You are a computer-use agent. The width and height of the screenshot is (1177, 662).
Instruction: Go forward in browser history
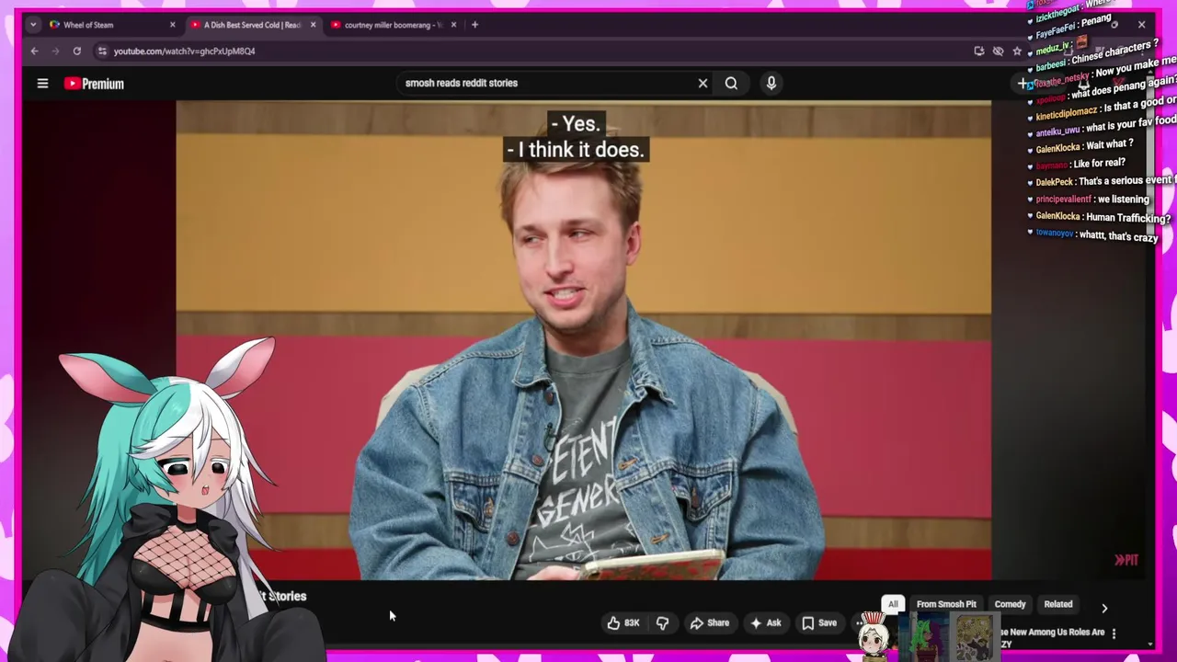click(55, 51)
